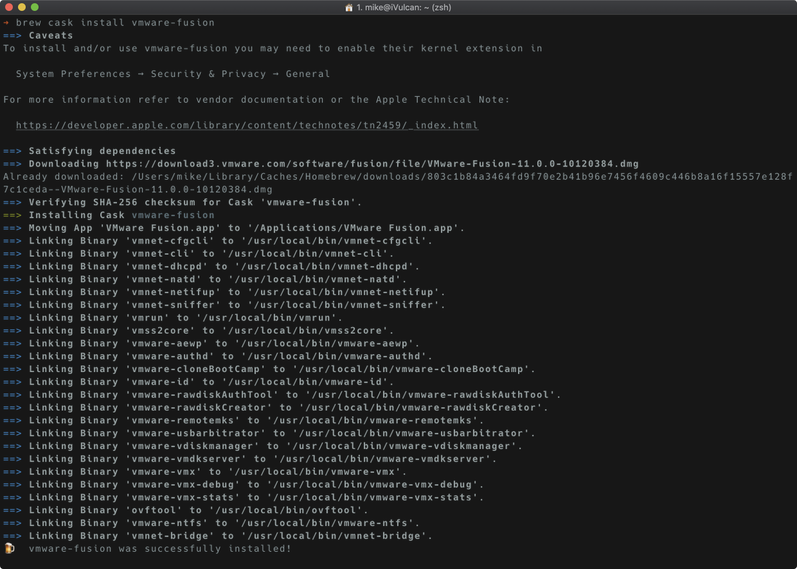Click the 'Verifying SHA-256 checksum' line
The image size is (797, 569).
point(183,202)
